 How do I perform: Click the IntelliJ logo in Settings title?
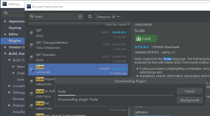coord(5,4)
